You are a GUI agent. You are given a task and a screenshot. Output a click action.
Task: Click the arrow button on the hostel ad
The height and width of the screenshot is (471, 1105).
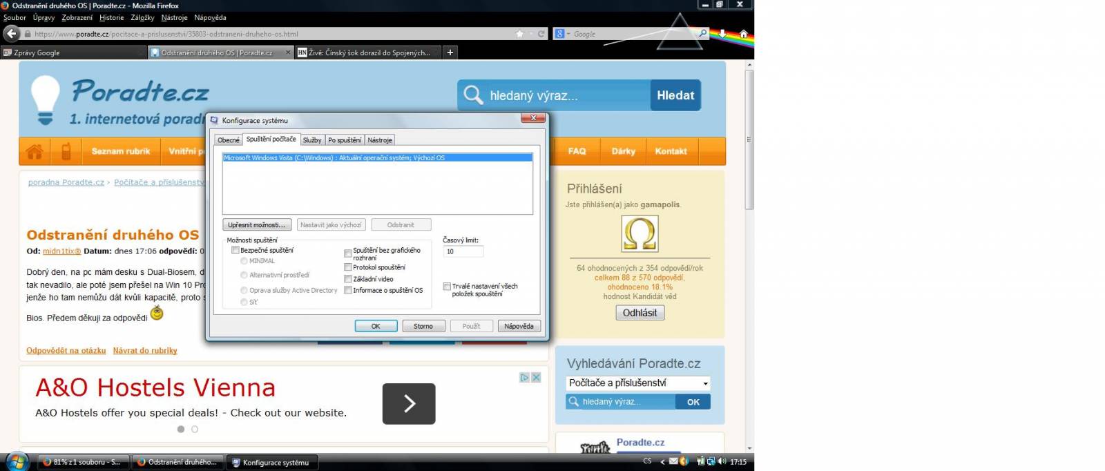click(409, 403)
